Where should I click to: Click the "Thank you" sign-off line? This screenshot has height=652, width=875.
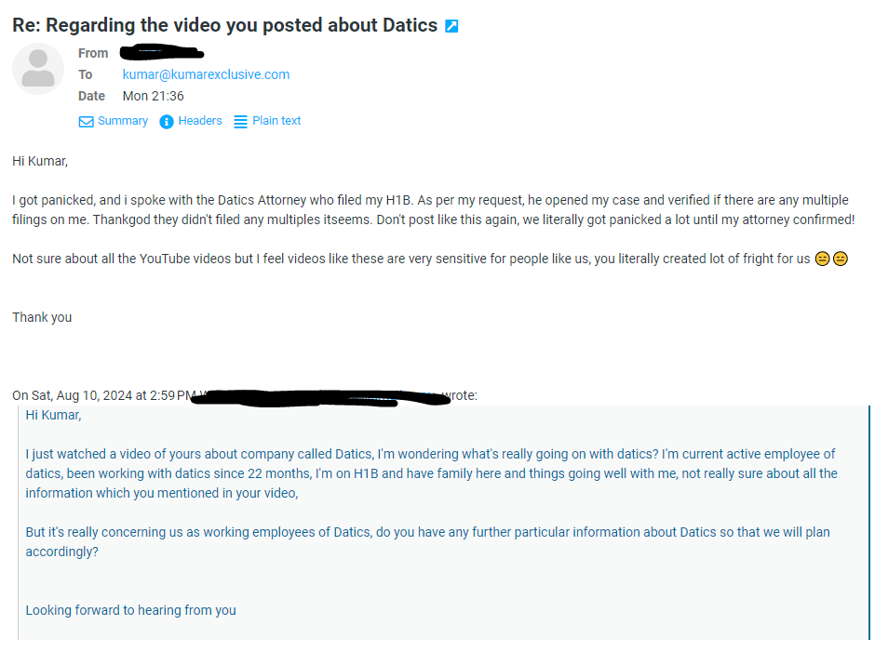pos(42,317)
